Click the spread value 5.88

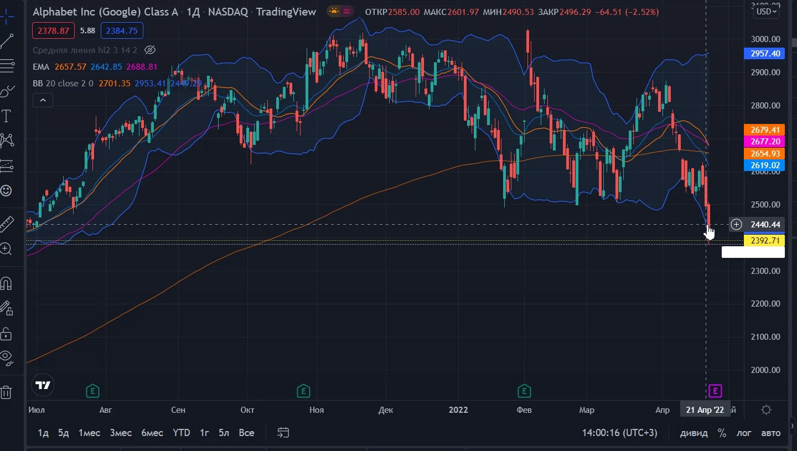pyautogui.click(x=87, y=31)
